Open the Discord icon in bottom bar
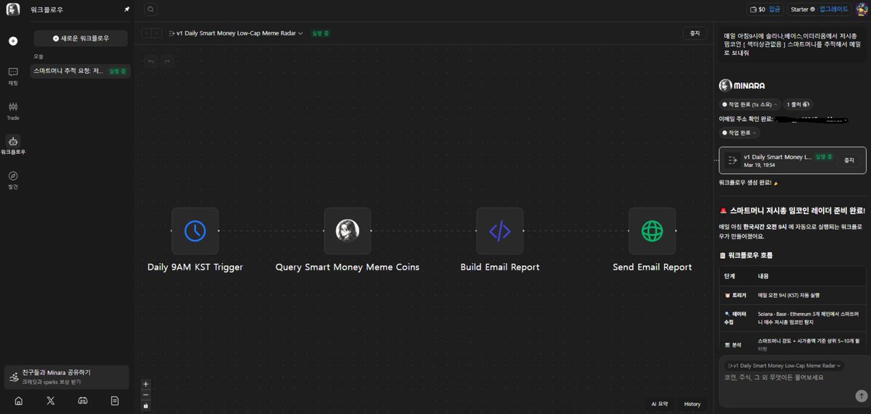Screen dimensions: 871x414 pos(83,400)
